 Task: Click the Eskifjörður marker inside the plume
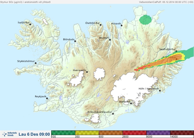[176, 59]
